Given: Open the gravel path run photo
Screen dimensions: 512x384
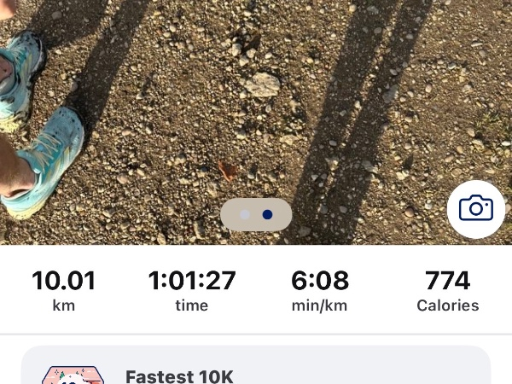Looking at the screenshot, I should [x=256, y=122].
